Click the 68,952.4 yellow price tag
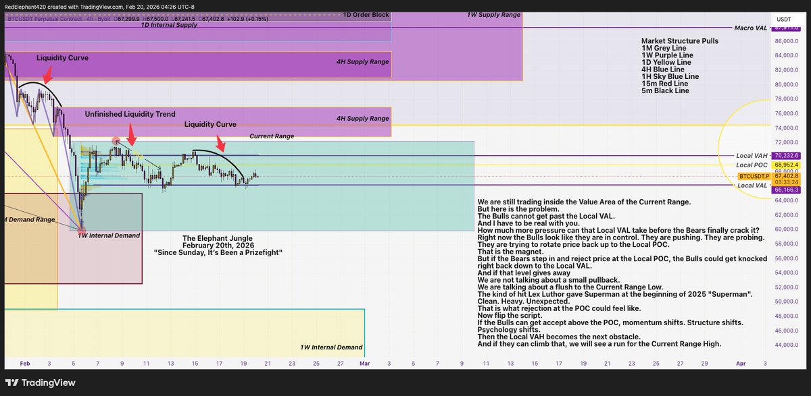Image resolution: width=811 pixels, height=396 pixels. [x=786, y=165]
